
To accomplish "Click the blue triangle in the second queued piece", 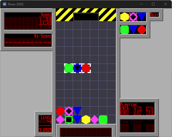I will pos(133,30).
